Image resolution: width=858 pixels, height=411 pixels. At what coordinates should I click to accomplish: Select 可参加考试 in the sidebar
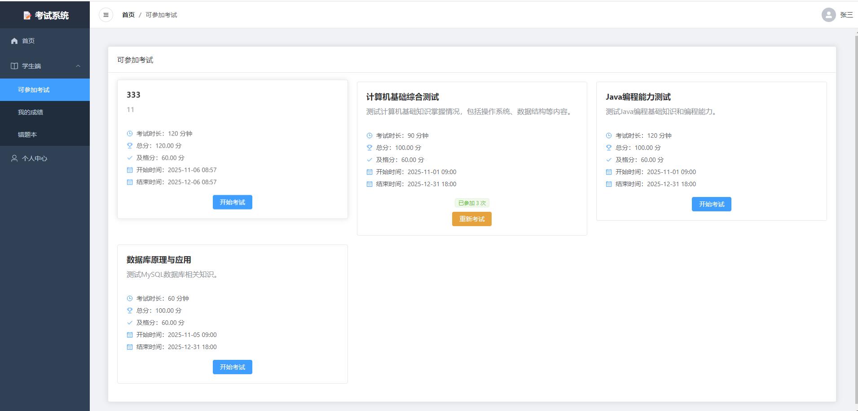(34, 90)
